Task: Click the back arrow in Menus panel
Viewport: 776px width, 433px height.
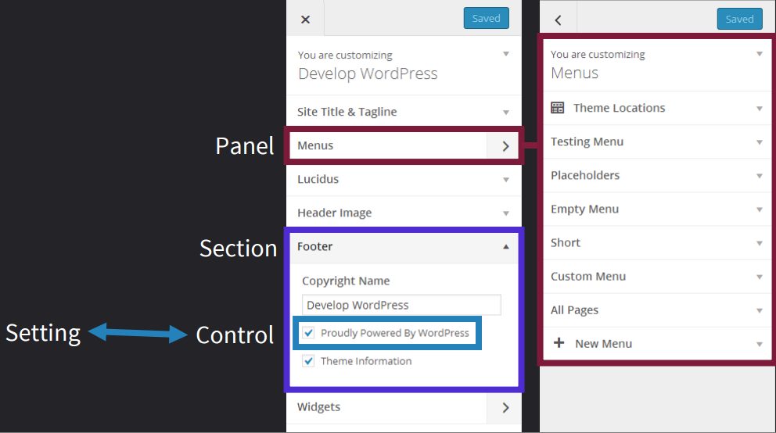Action: tap(558, 20)
